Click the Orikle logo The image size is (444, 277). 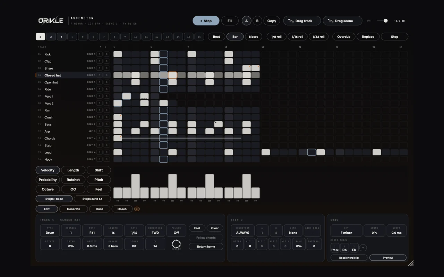click(x=51, y=21)
